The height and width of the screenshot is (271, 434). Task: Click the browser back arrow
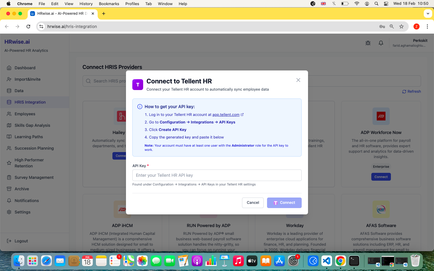pos(7,26)
